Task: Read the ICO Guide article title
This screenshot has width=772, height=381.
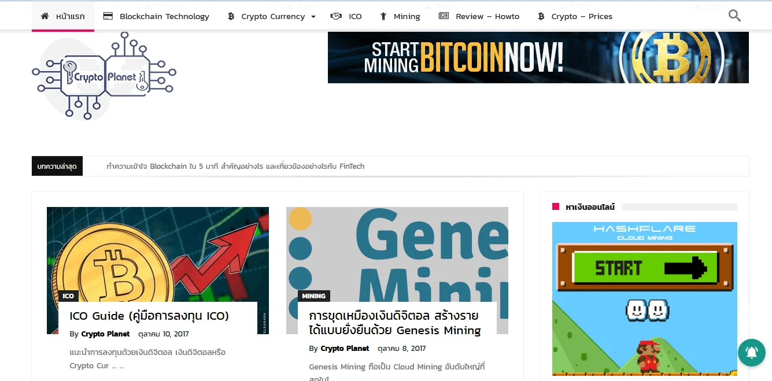Action: click(x=149, y=316)
